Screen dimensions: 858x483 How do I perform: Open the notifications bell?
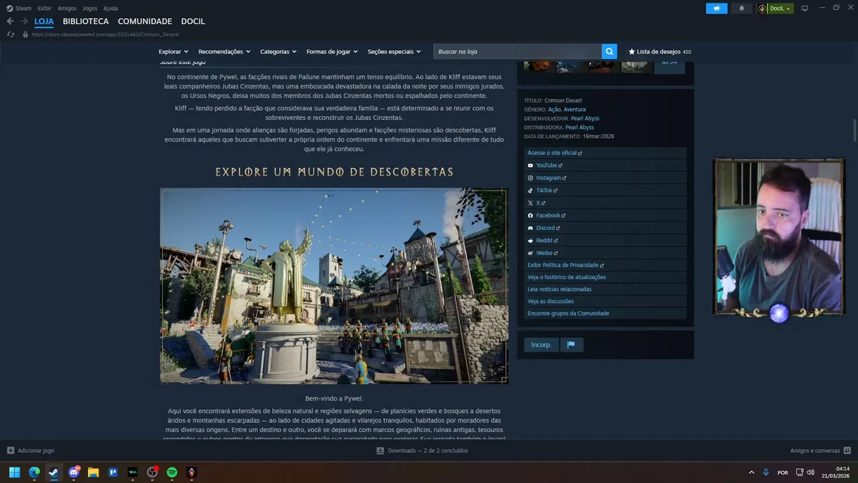click(741, 8)
